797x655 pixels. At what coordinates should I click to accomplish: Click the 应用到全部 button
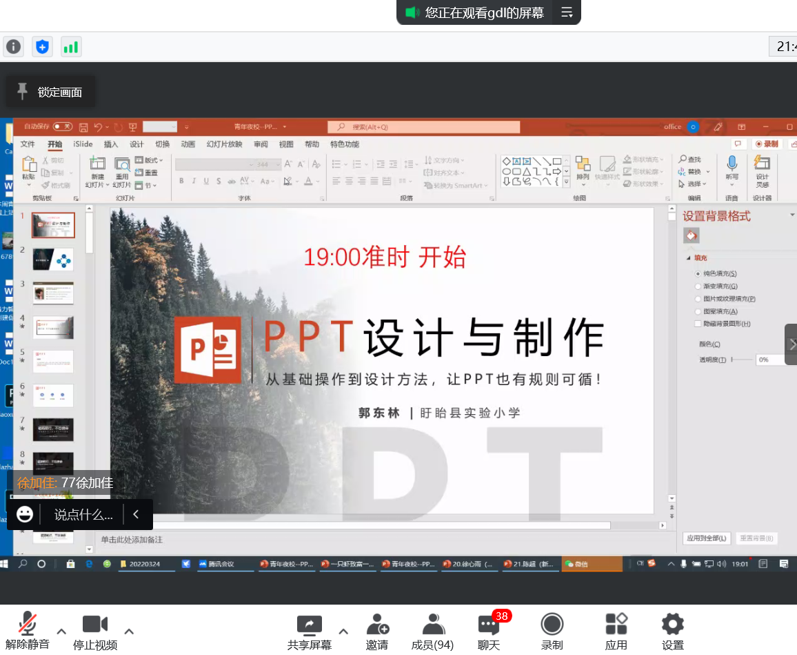(706, 538)
